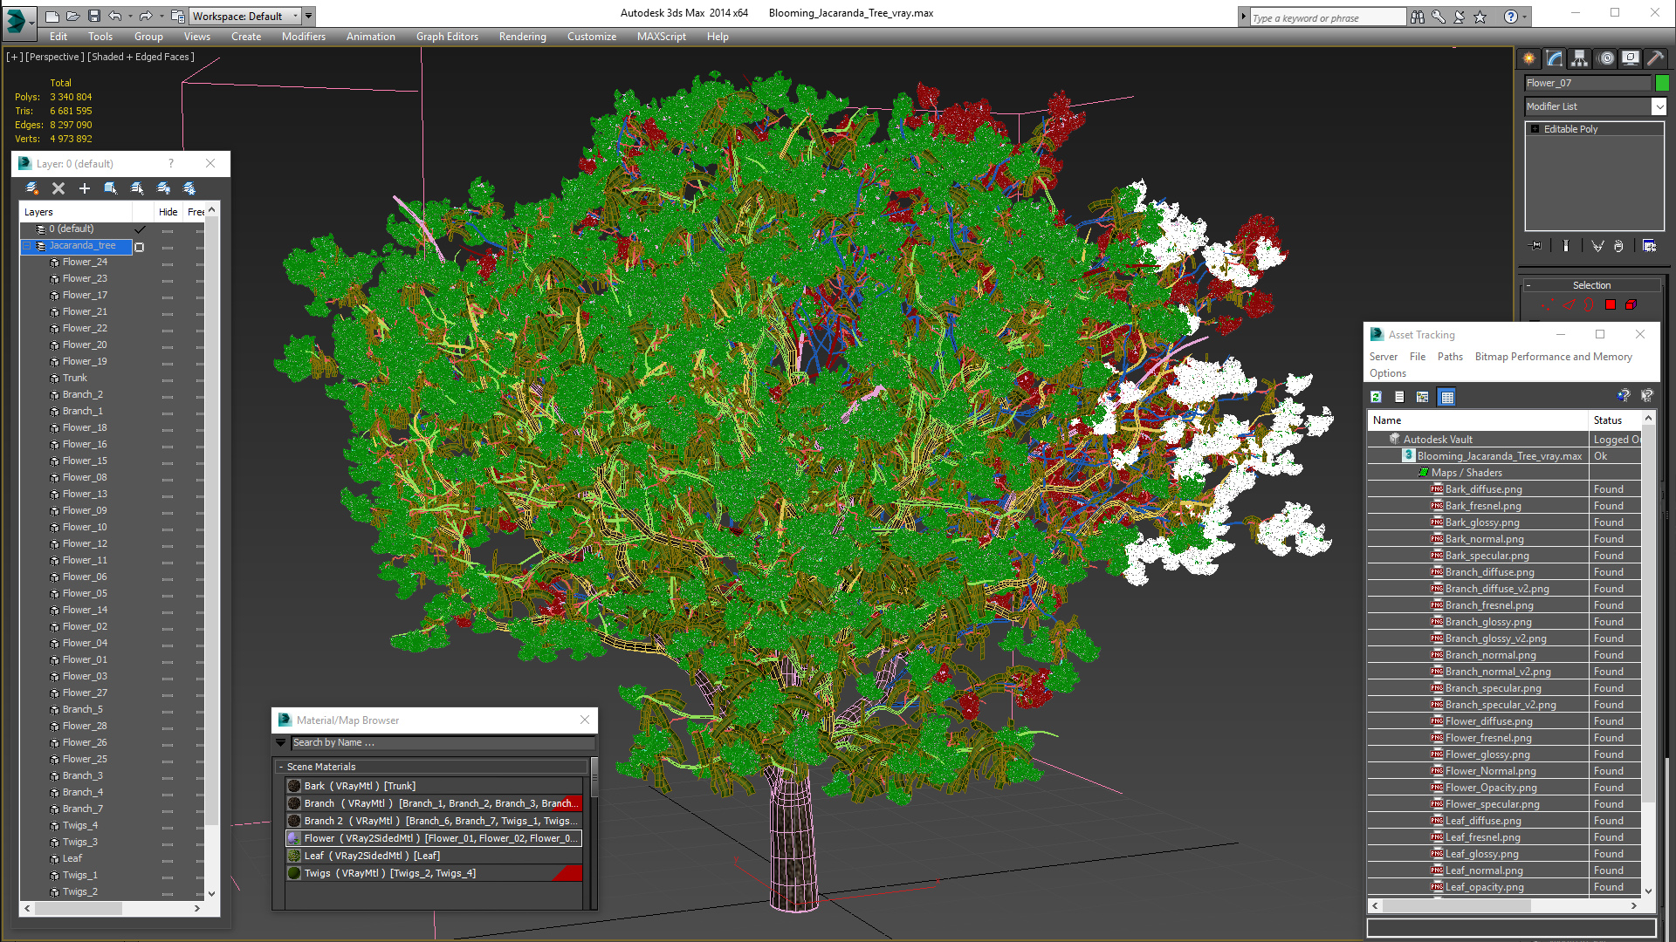Select Polygon sub-object level icon
1676x942 pixels.
[x=1611, y=304]
